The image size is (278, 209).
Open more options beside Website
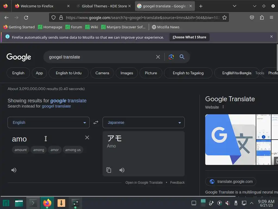tap(223, 107)
